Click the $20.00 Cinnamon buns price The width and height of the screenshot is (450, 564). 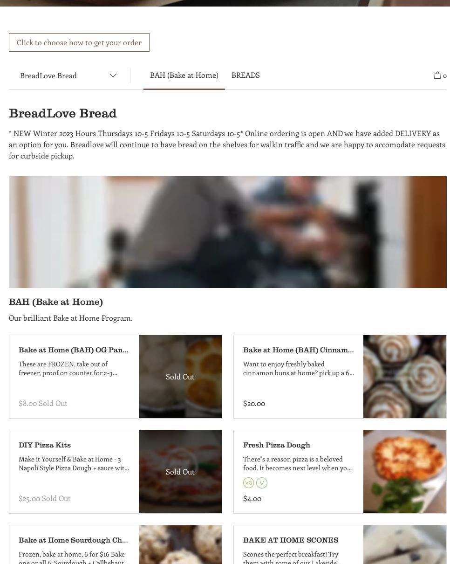click(x=254, y=403)
